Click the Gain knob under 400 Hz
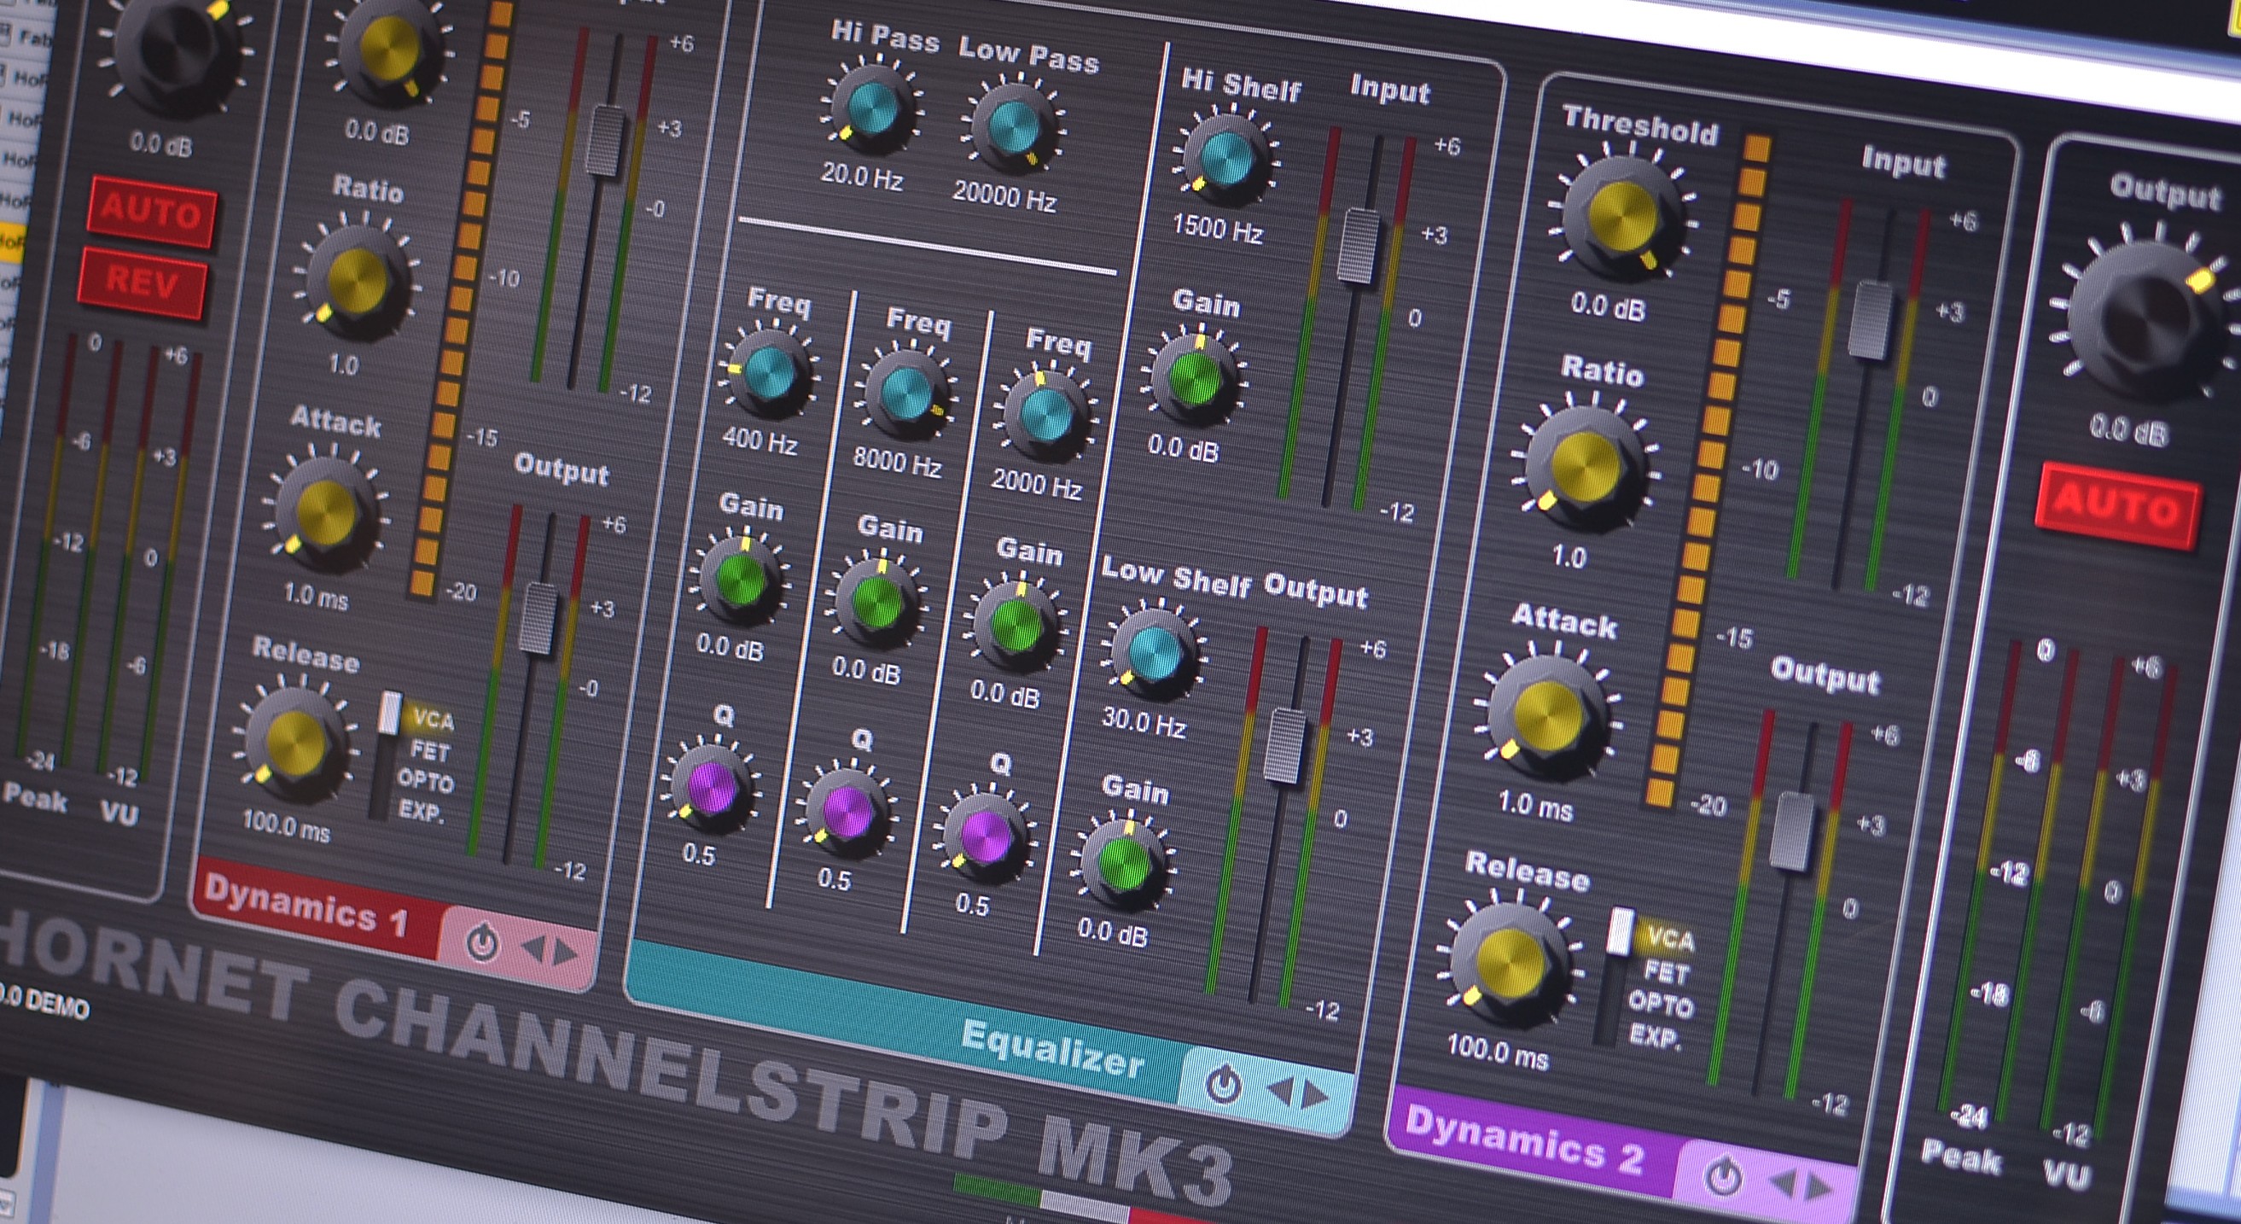 pos(742,582)
